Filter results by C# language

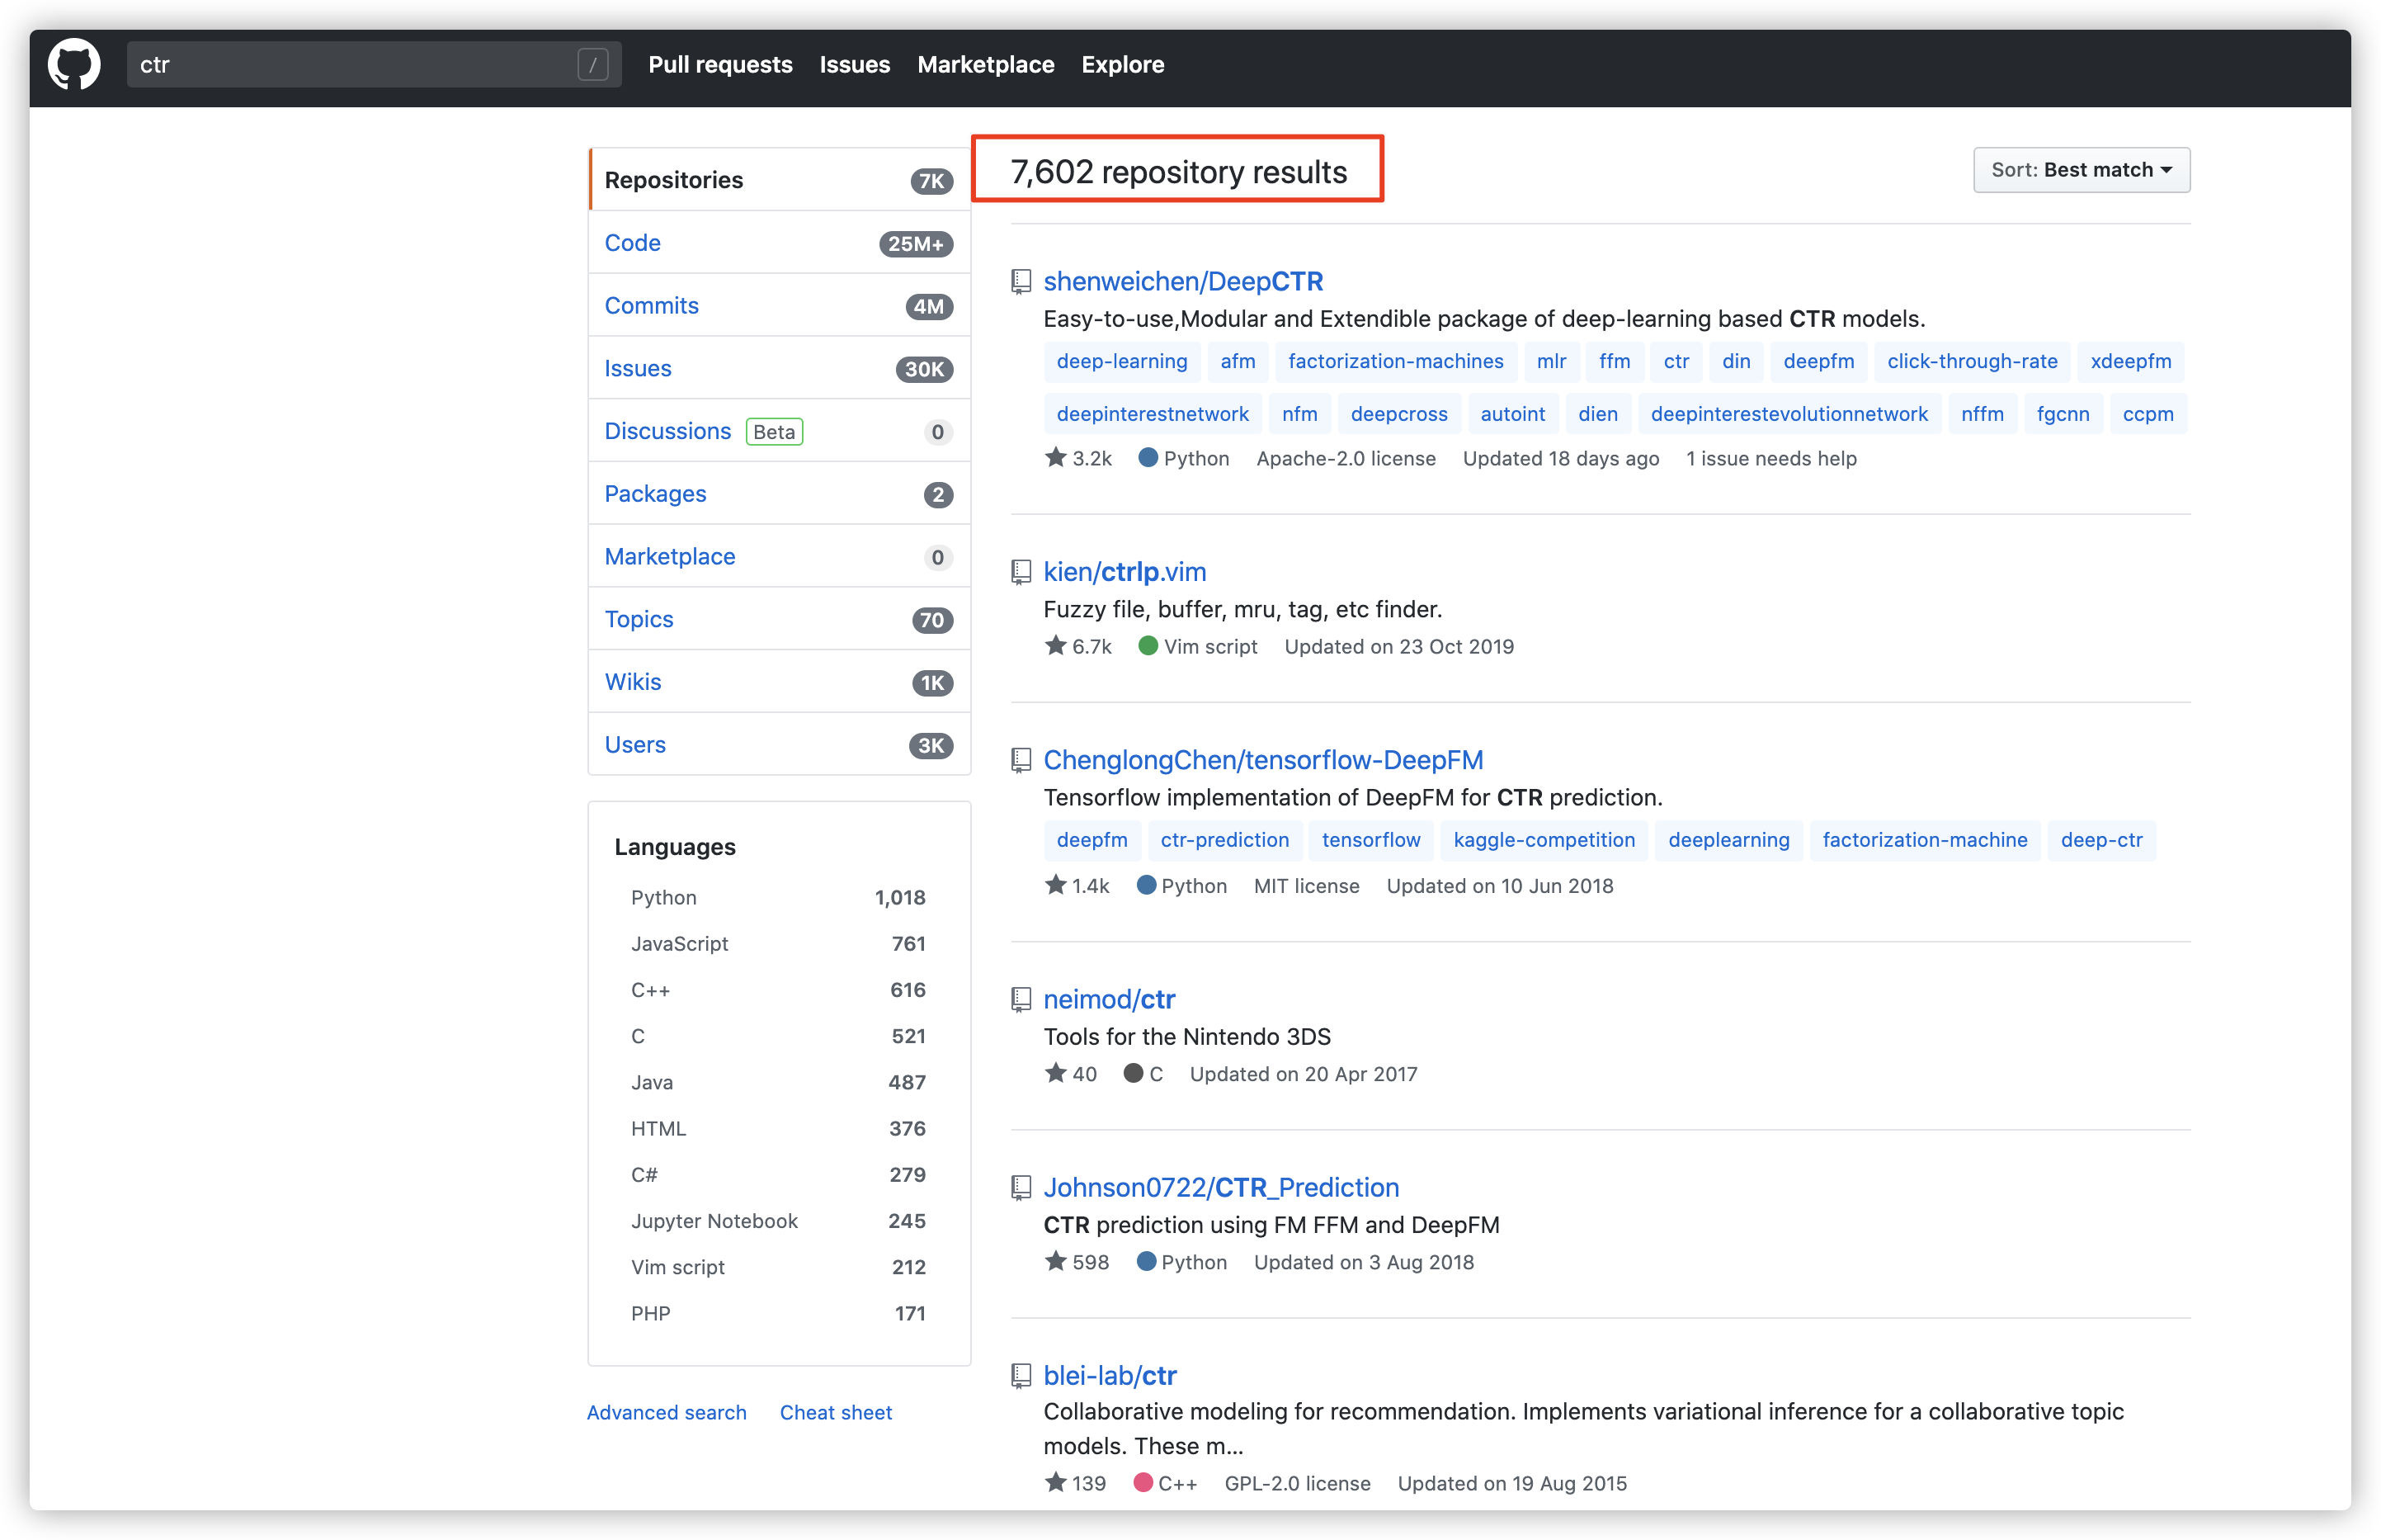(778, 1174)
